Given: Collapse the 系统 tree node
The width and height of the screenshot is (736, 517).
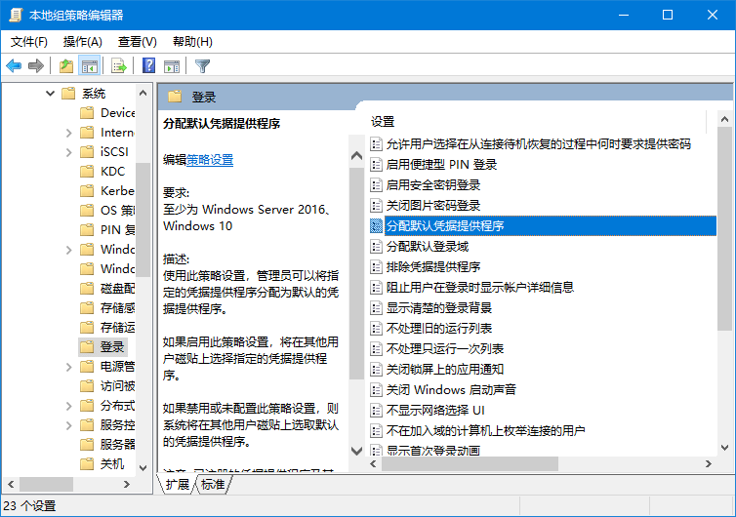Looking at the screenshot, I should (x=50, y=94).
